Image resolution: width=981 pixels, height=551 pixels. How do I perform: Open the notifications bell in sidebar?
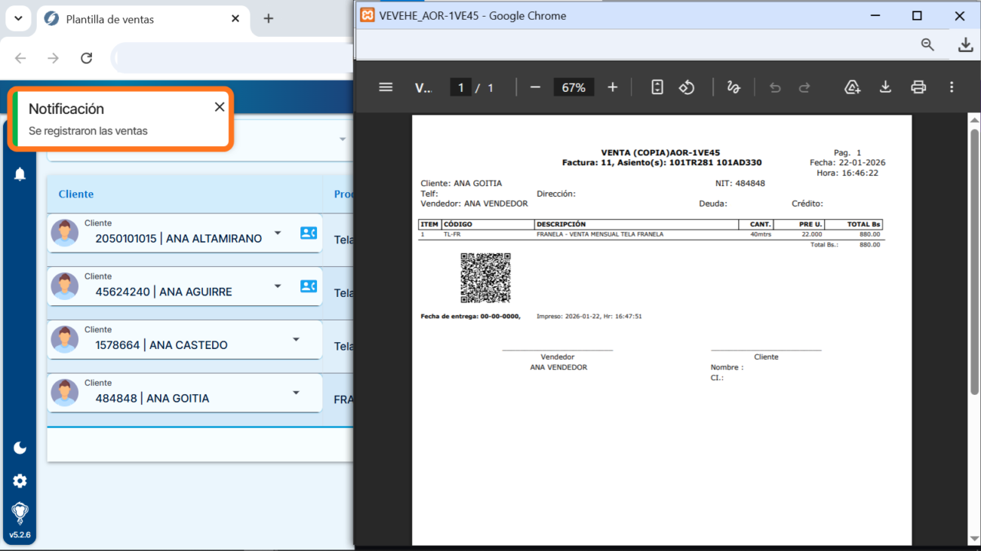point(20,174)
